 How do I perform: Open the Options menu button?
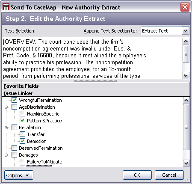click(19, 175)
